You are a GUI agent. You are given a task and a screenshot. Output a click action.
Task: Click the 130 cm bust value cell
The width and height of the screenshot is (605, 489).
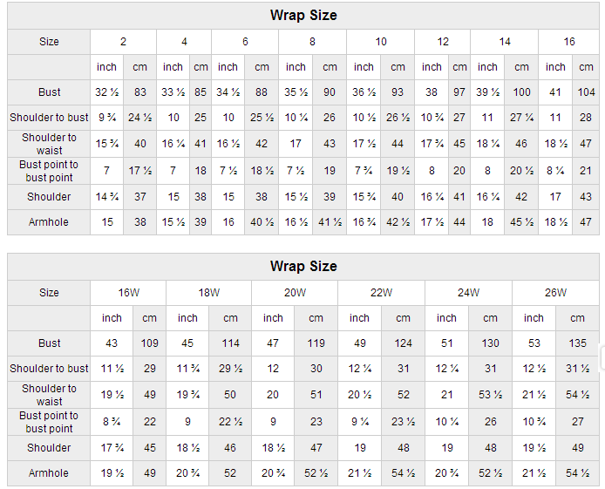tap(490, 343)
